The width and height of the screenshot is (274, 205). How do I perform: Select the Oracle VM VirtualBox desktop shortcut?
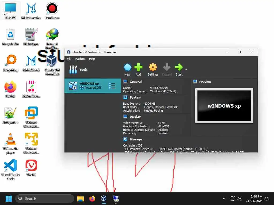click(x=52, y=65)
